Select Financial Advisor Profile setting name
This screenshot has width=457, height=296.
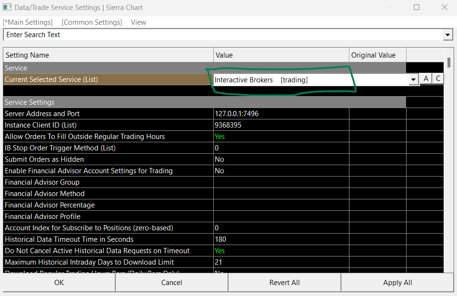(x=109, y=217)
